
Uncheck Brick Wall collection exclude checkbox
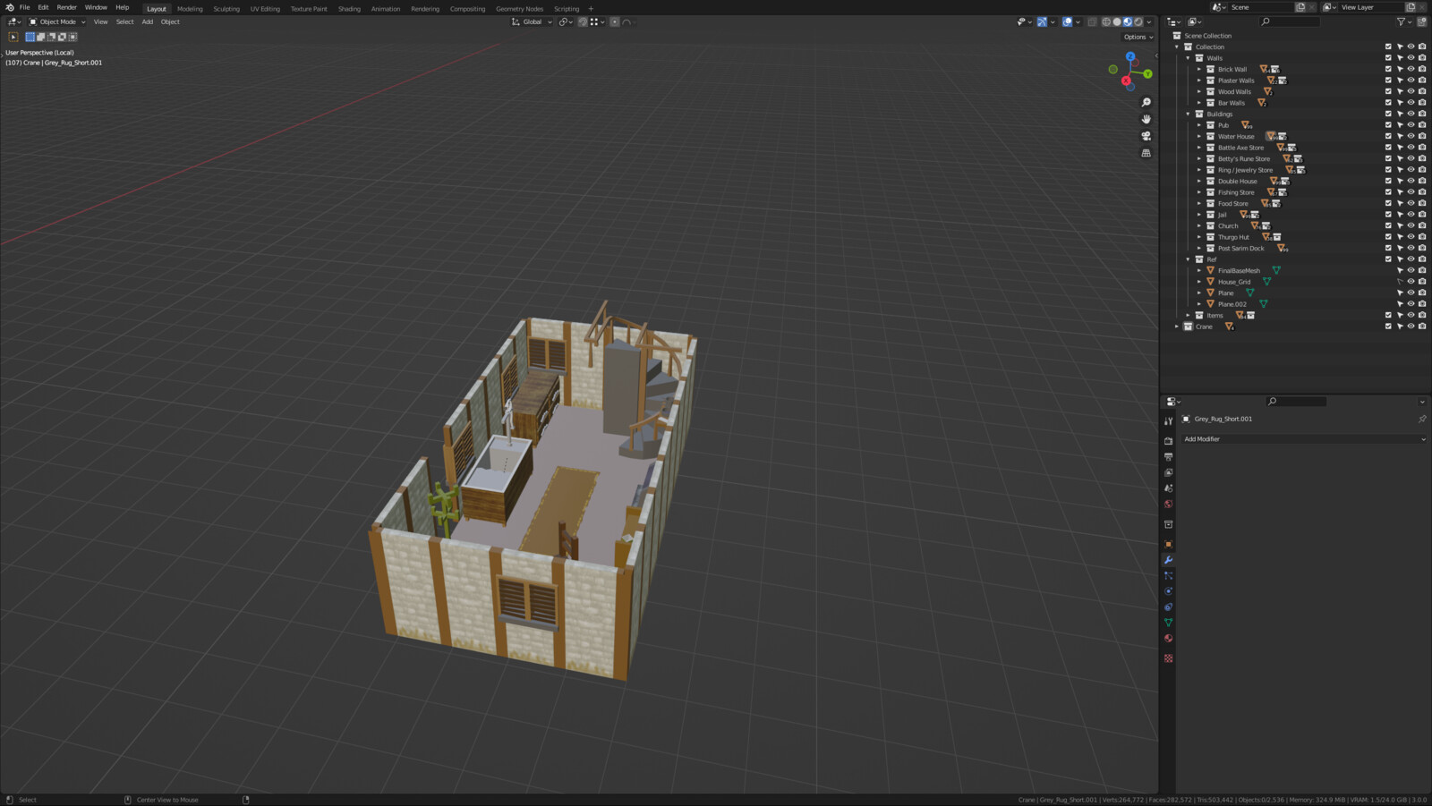1388,69
